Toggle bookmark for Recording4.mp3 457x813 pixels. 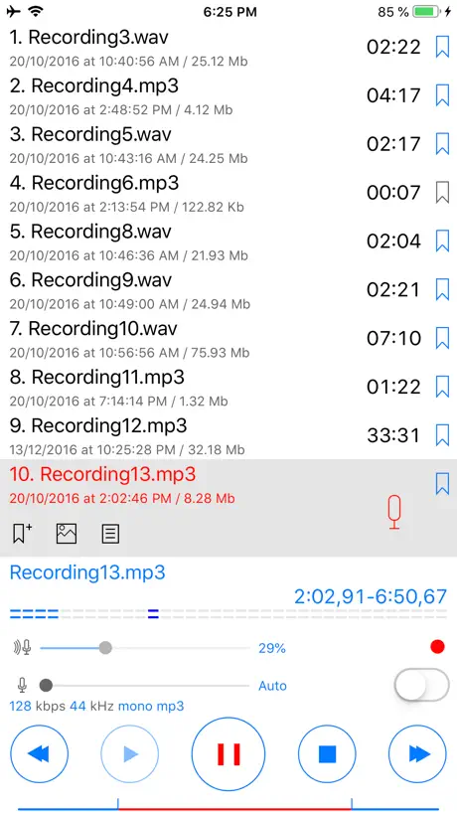pos(442,96)
